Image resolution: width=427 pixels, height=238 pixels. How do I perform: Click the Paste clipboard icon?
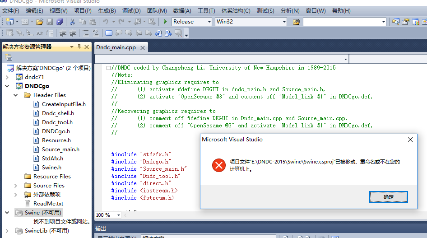pyautogui.click(x=93, y=22)
